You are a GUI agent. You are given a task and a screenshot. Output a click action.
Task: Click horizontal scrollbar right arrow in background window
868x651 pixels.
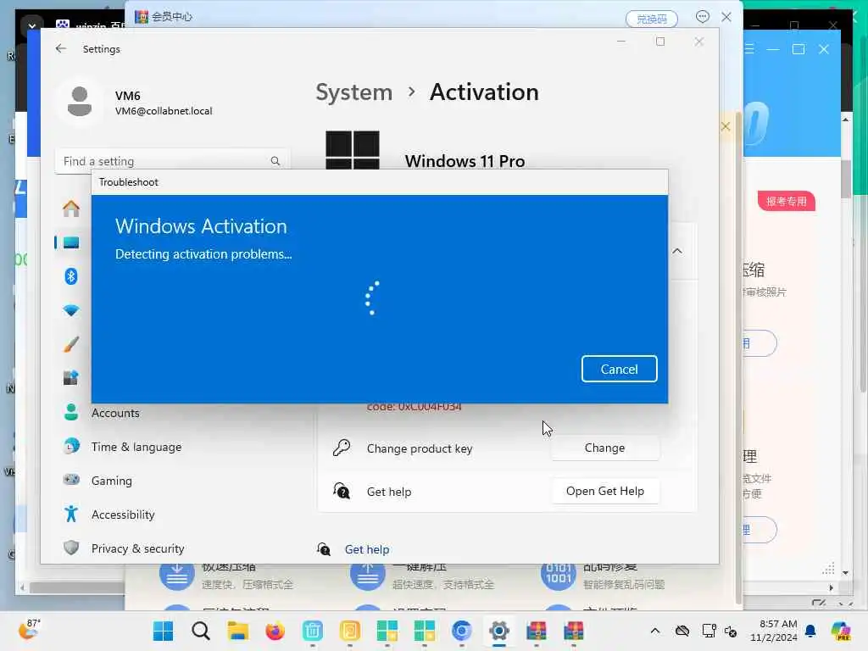(831, 588)
